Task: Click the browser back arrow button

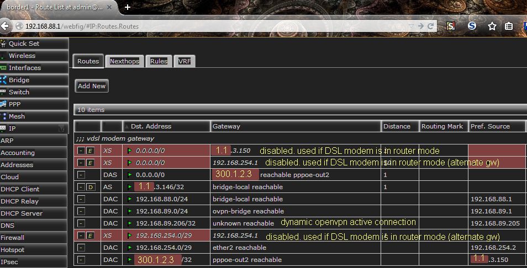Action: click(x=6, y=26)
